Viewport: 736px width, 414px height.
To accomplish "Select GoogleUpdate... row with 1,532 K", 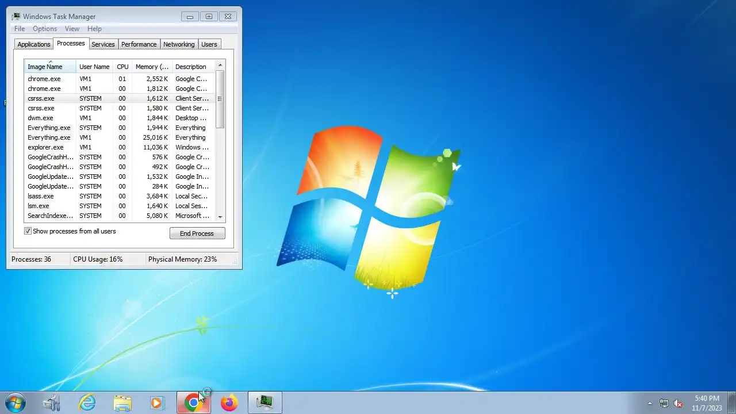I will [120, 177].
